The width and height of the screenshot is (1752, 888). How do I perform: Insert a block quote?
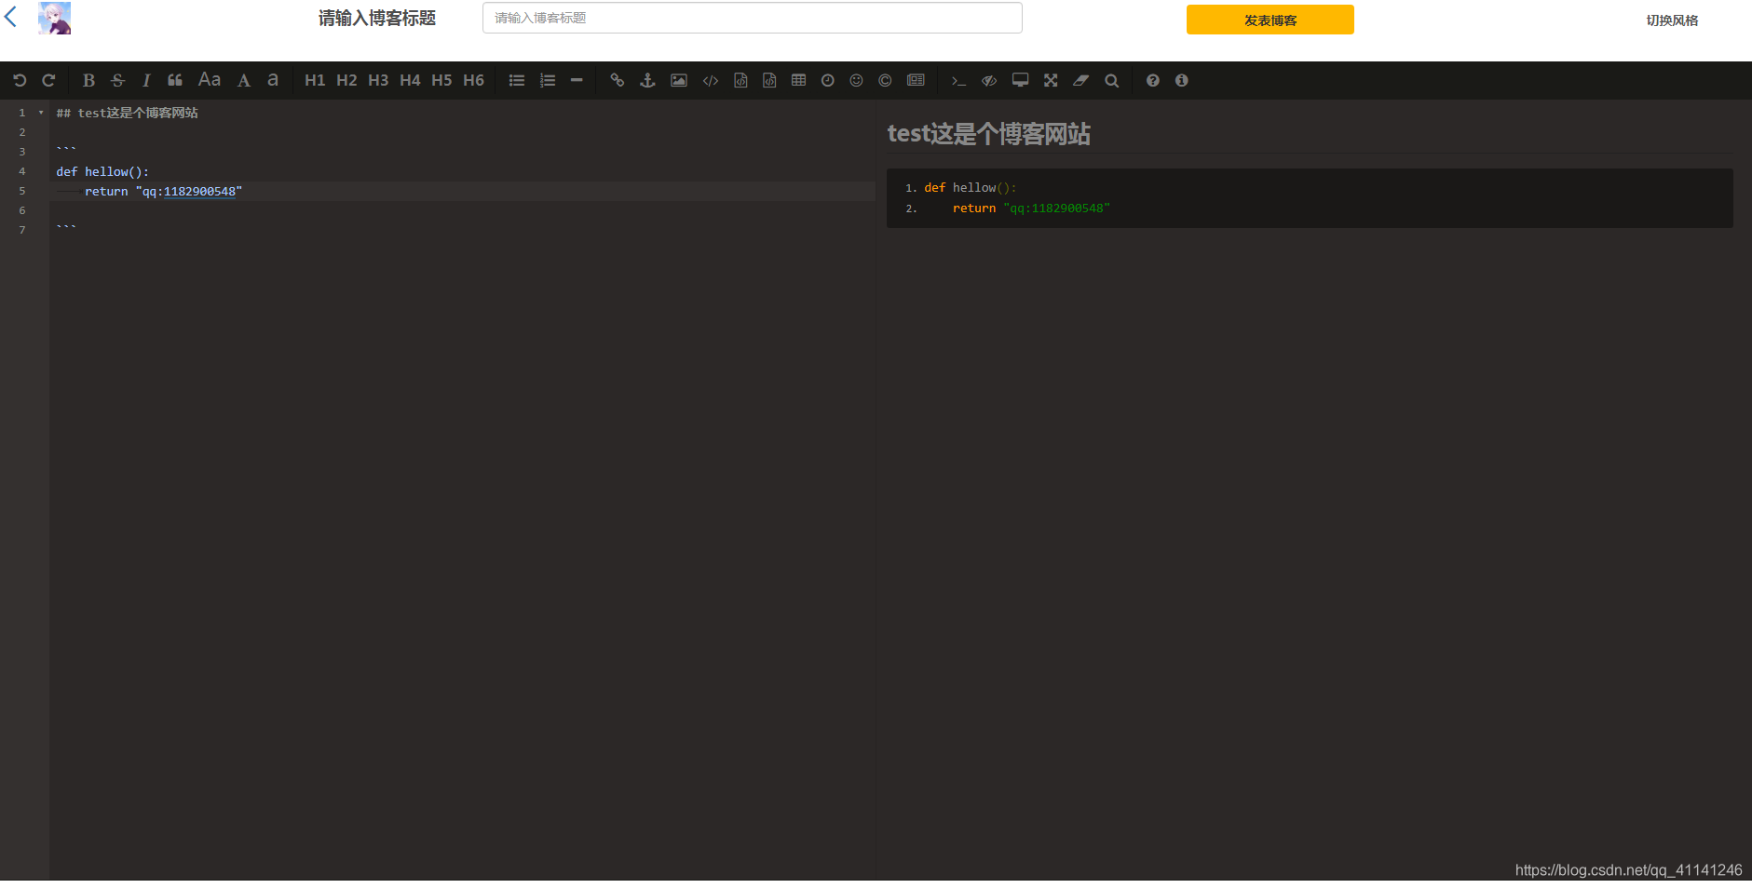click(x=175, y=81)
